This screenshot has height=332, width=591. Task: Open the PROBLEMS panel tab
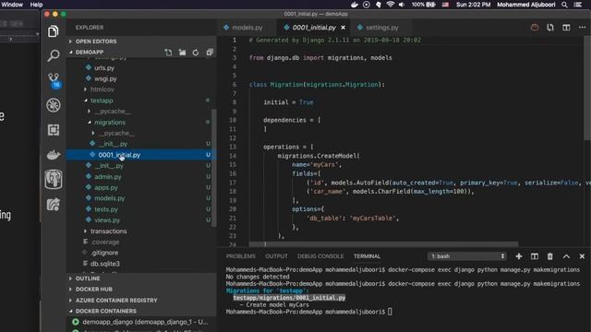coord(240,256)
